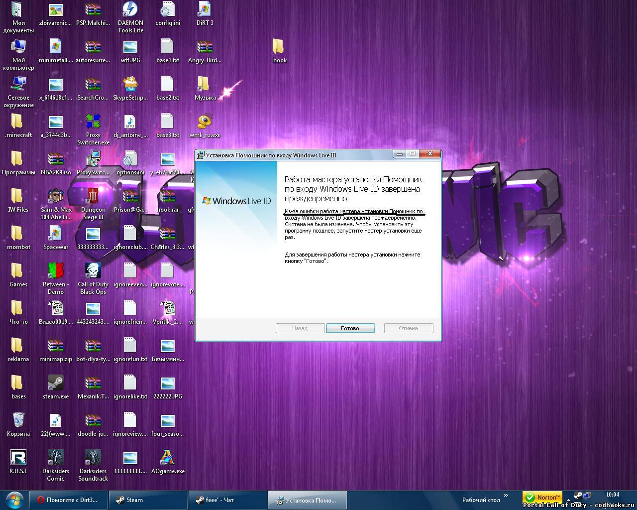Open the DiRT 3 desktop shortcut
Screen dimensions: 637x510
[x=205, y=10]
